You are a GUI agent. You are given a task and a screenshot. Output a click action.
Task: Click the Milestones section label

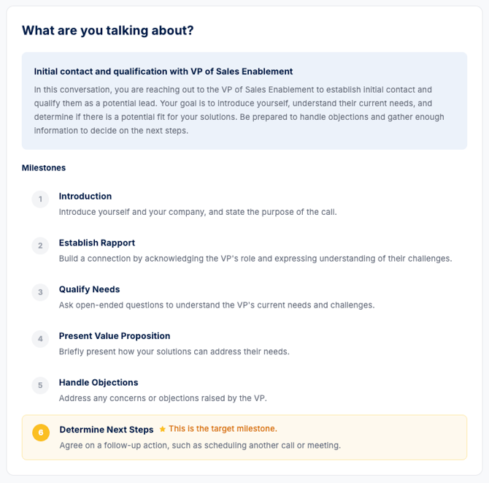[x=44, y=168]
